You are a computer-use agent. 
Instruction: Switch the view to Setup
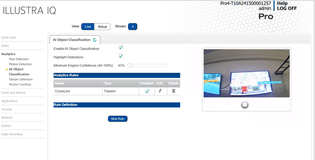[102, 27]
